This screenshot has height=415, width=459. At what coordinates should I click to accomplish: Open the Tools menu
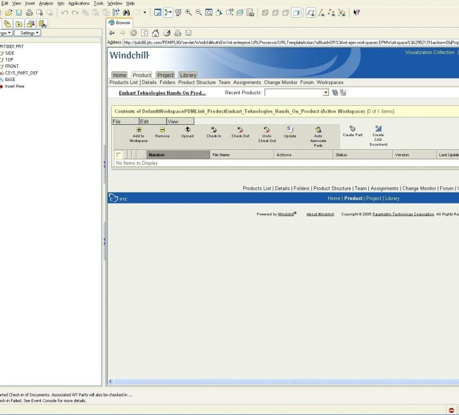[x=99, y=3]
